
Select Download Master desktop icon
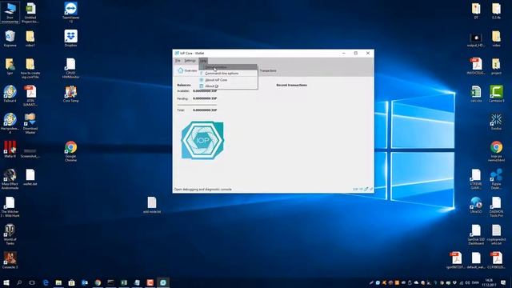pos(30,123)
